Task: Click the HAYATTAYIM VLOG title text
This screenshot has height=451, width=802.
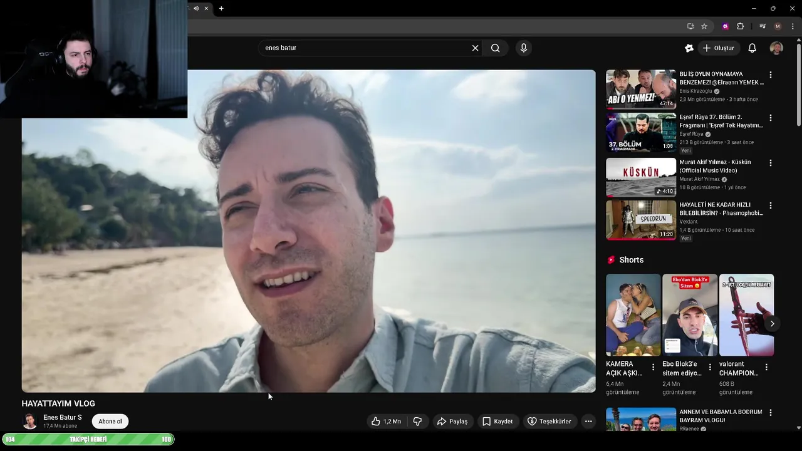Action: [x=58, y=403]
